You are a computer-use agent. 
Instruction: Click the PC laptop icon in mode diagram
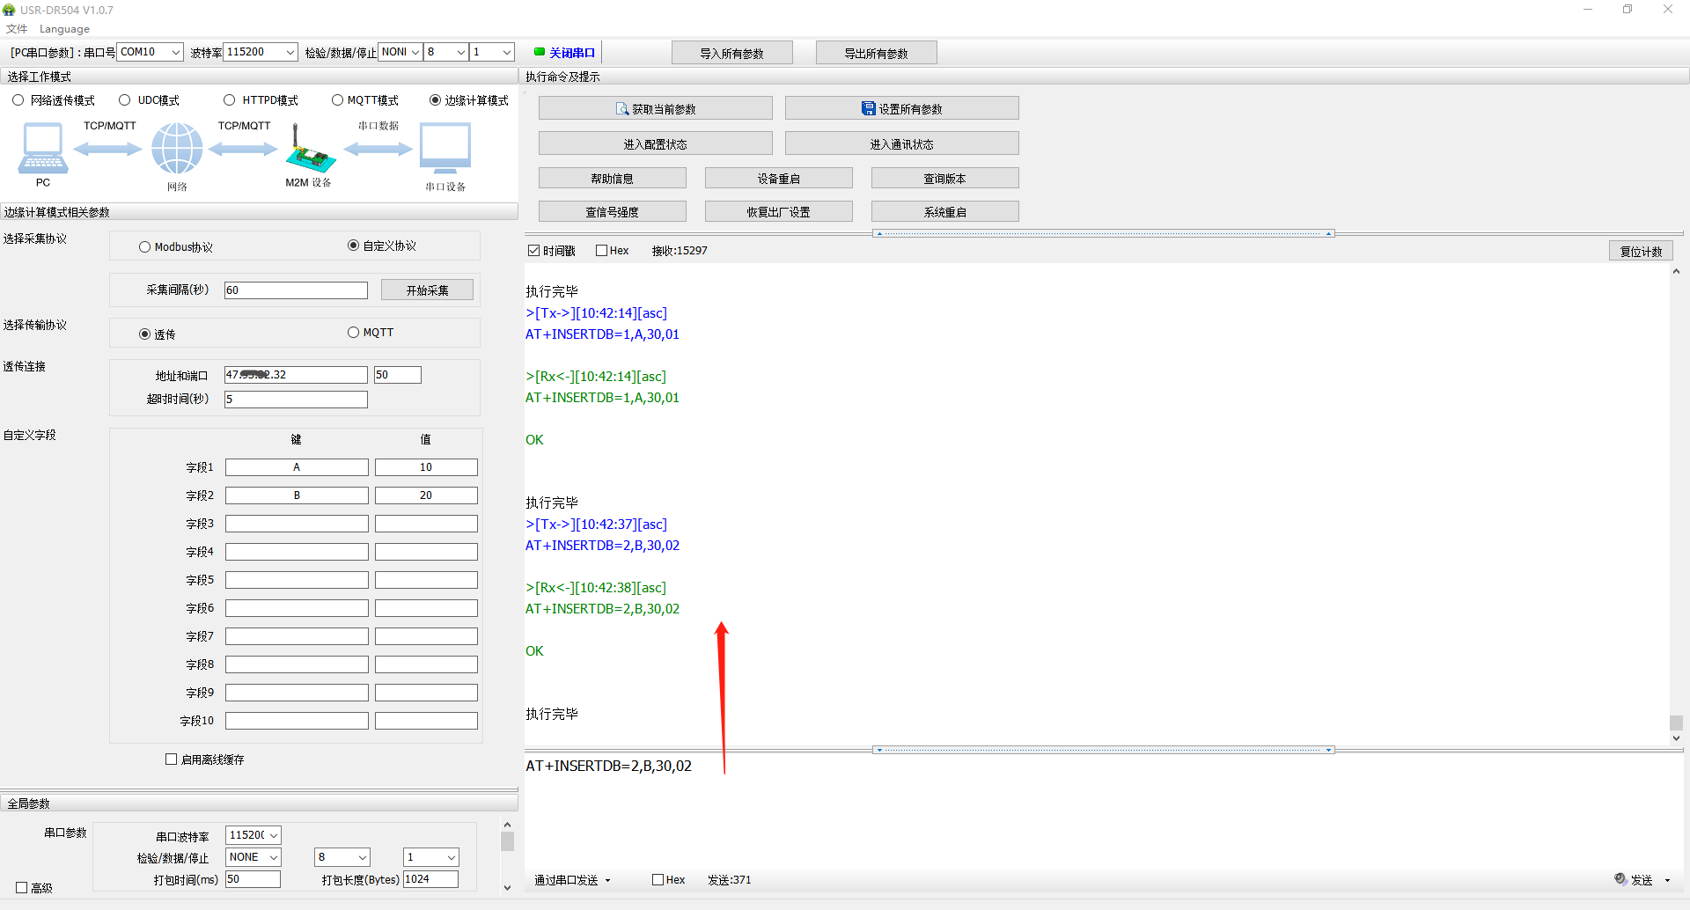click(x=42, y=149)
